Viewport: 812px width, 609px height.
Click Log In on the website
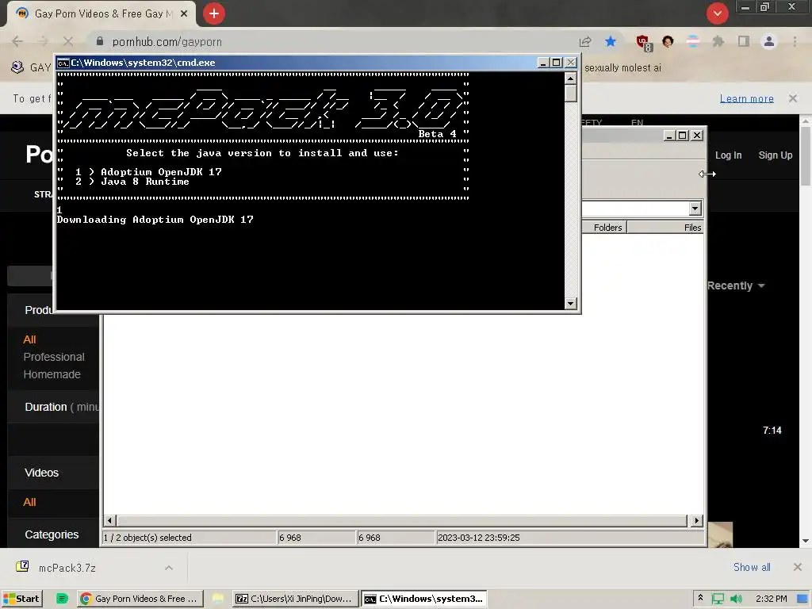pos(728,155)
